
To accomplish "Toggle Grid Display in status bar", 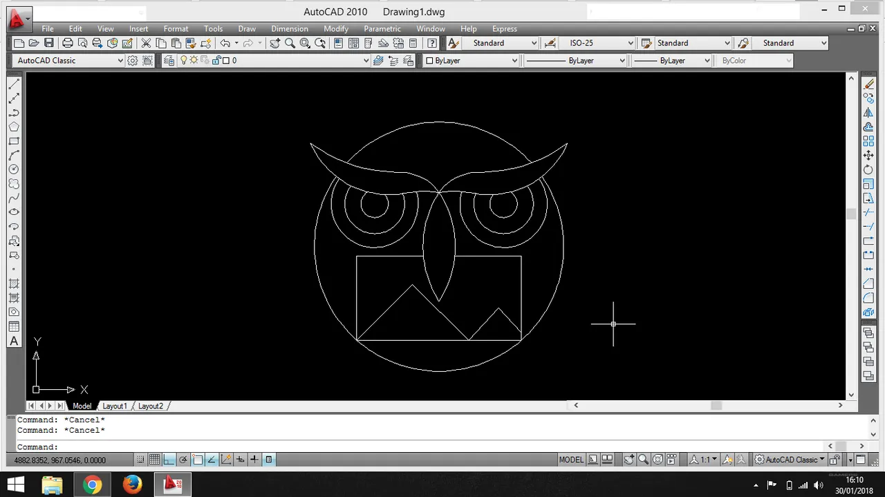I will 154,459.
